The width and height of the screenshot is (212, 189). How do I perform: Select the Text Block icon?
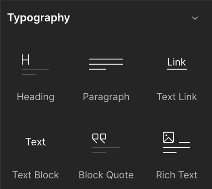pyautogui.click(x=35, y=142)
